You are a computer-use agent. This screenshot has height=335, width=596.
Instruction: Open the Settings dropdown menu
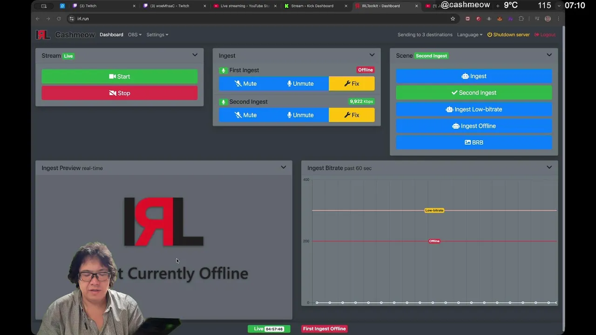click(157, 35)
